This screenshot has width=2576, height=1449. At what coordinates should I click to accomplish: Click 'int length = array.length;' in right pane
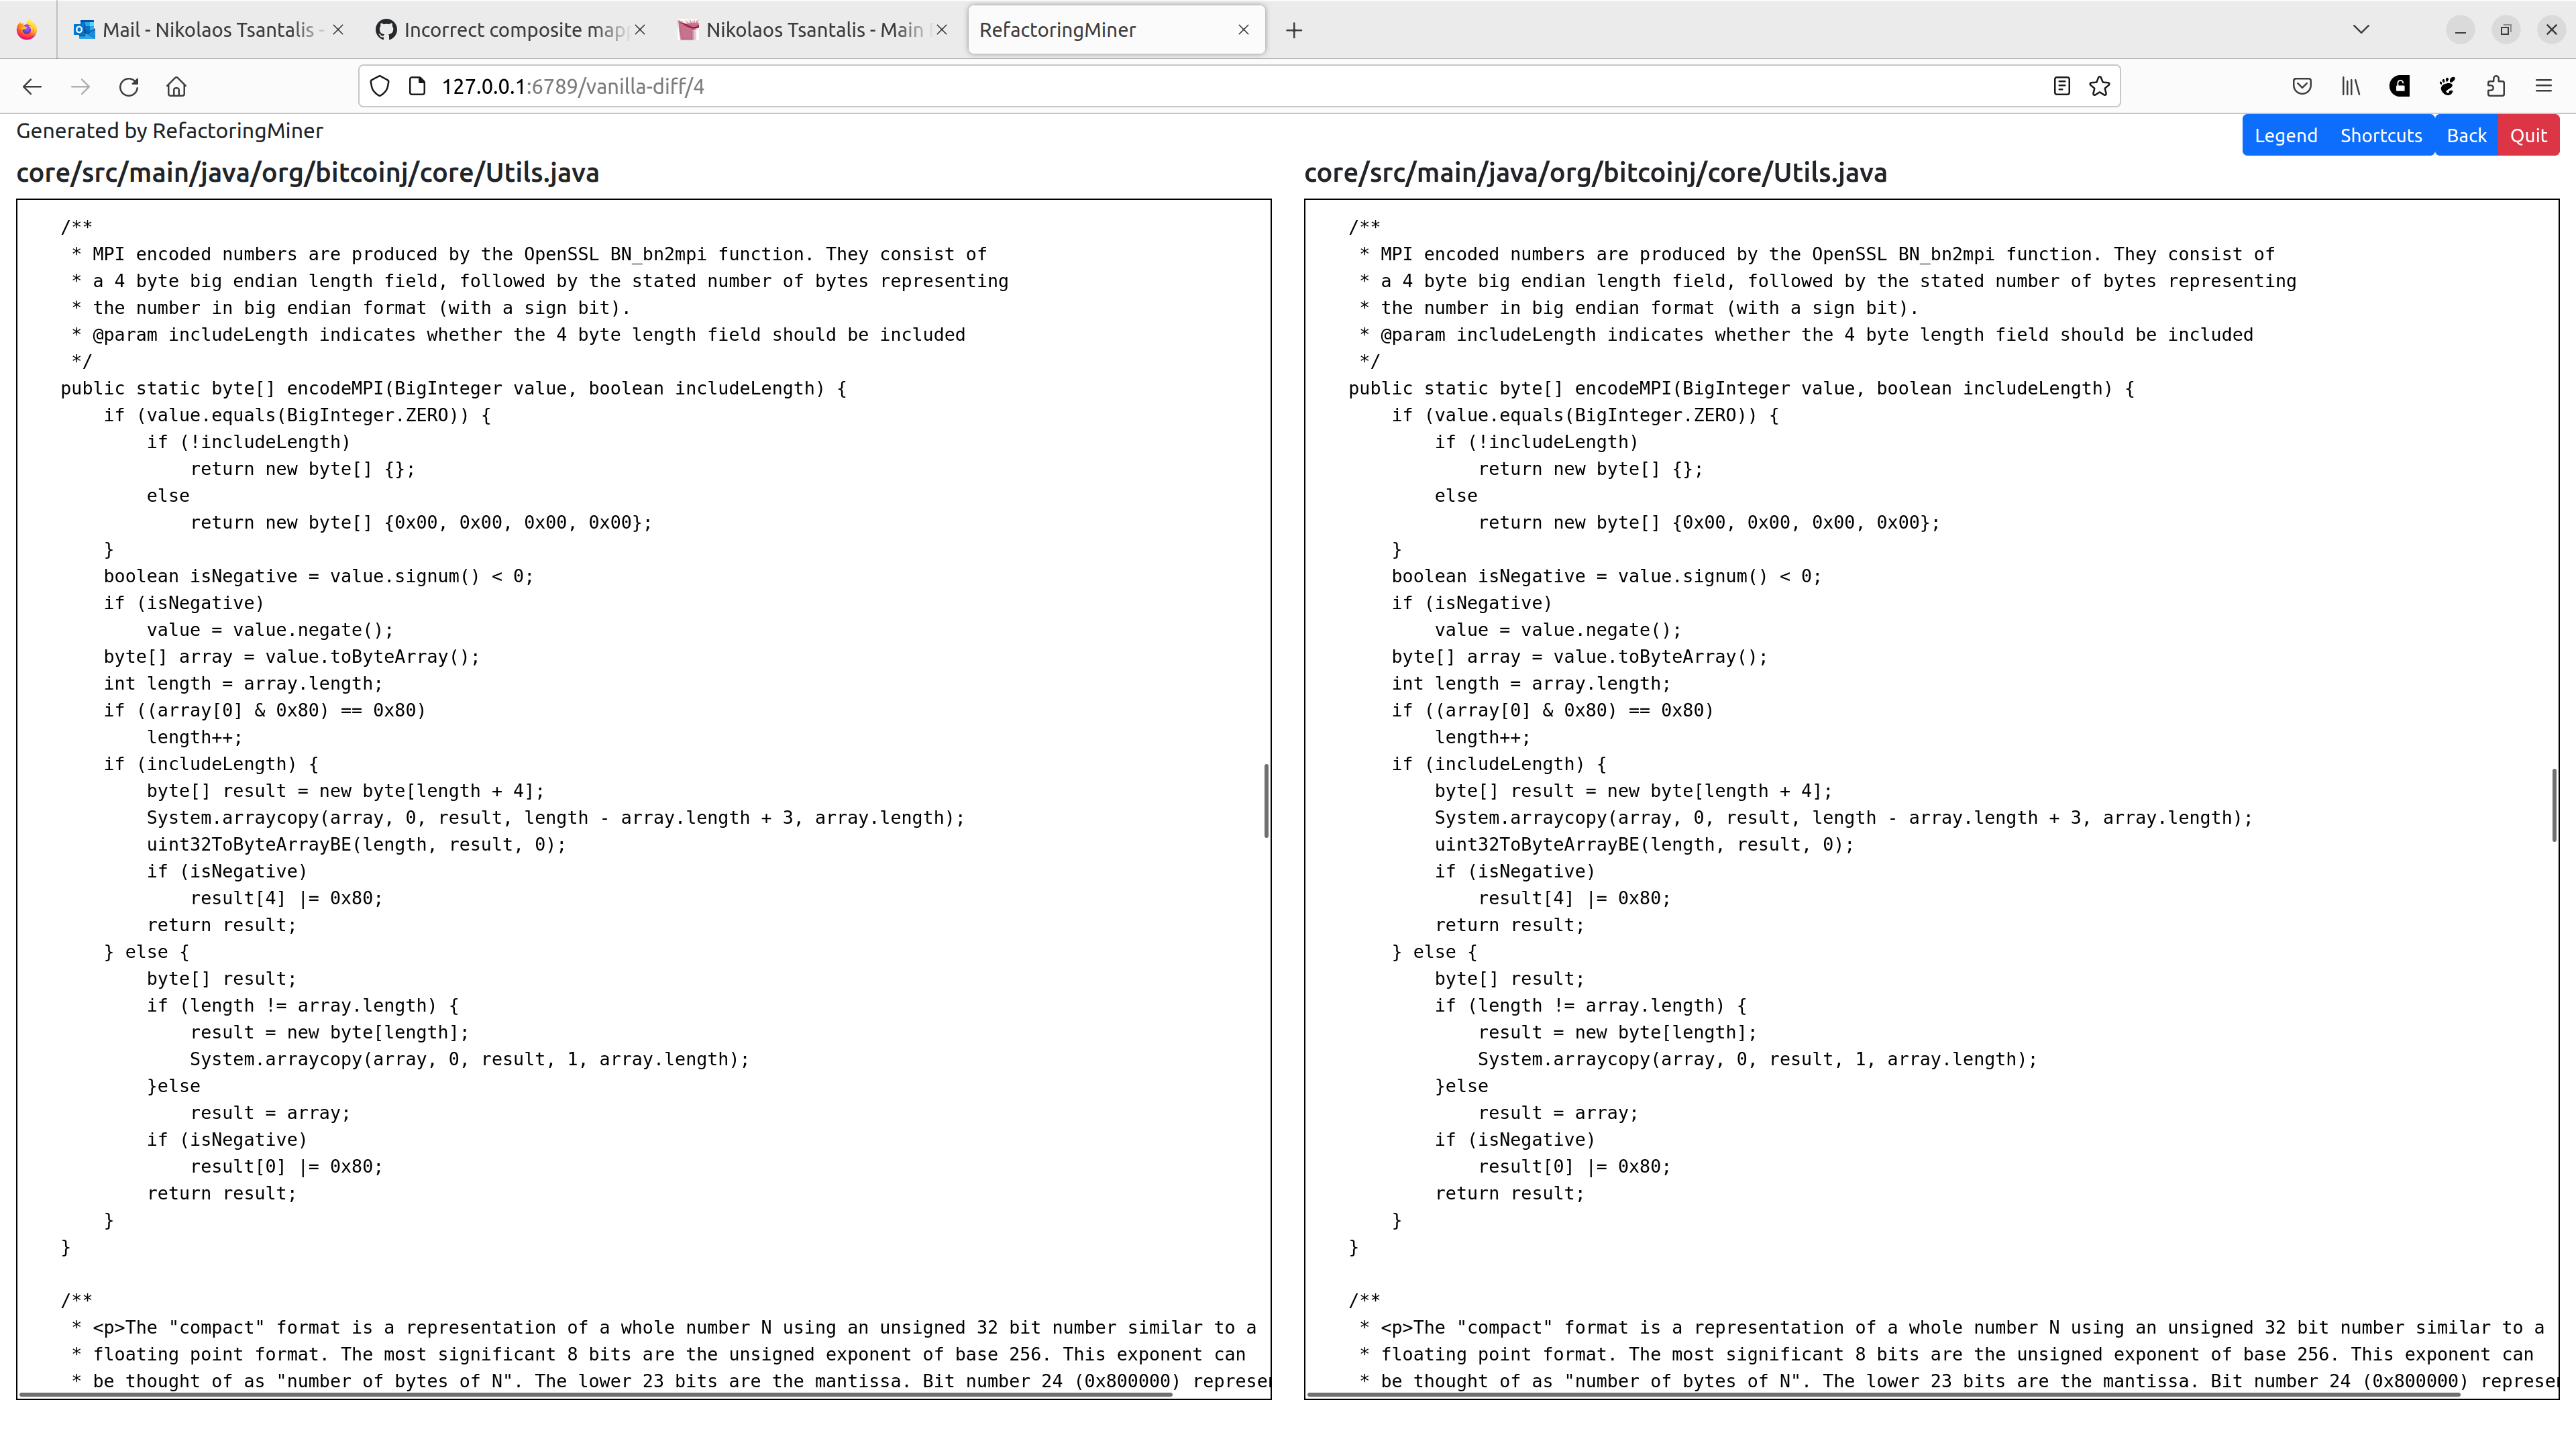[x=1531, y=683]
